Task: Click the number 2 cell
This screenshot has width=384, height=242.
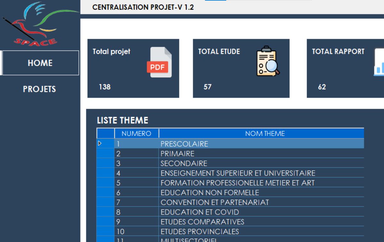Action: point(137,153)
